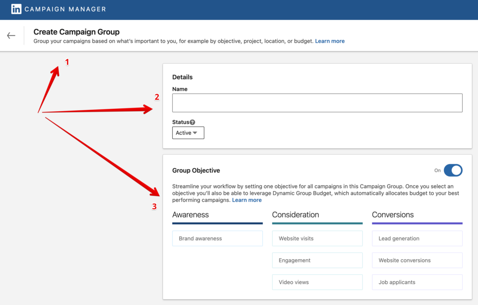The width and height of the screenshot is (478, 305).
Task: Click the Create Campaign Group title
Action: pyautogui.click(x=77, y=32)
